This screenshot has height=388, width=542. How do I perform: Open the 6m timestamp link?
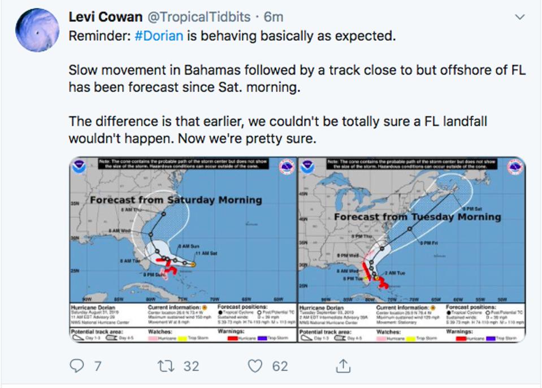274,16
